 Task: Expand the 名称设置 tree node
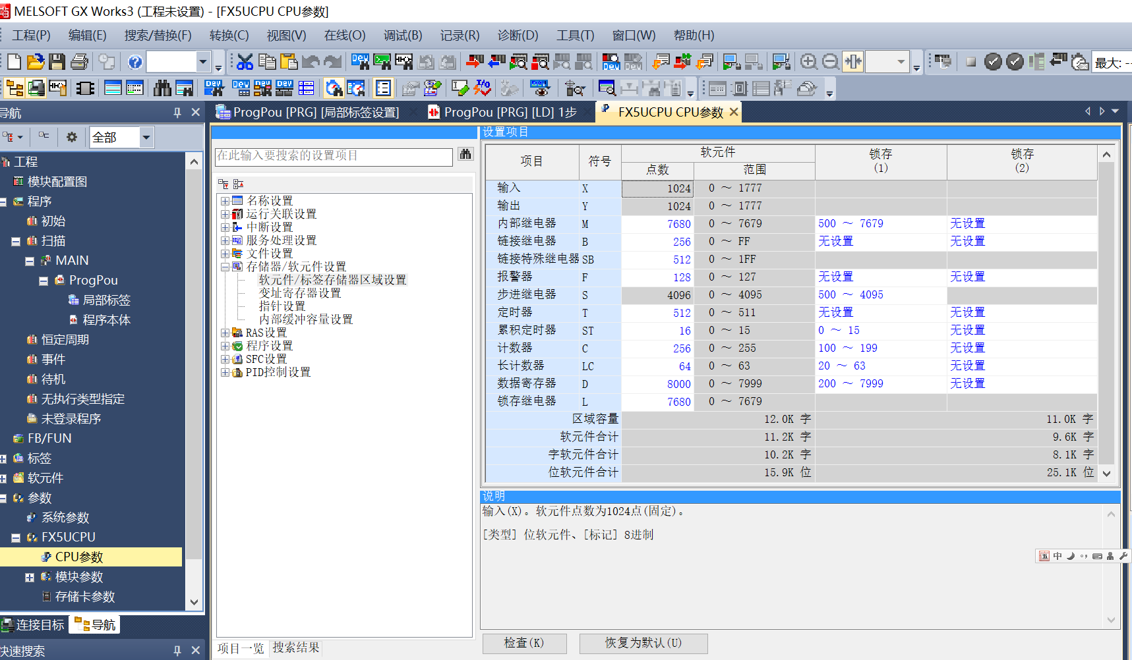[x=225, y=201]
